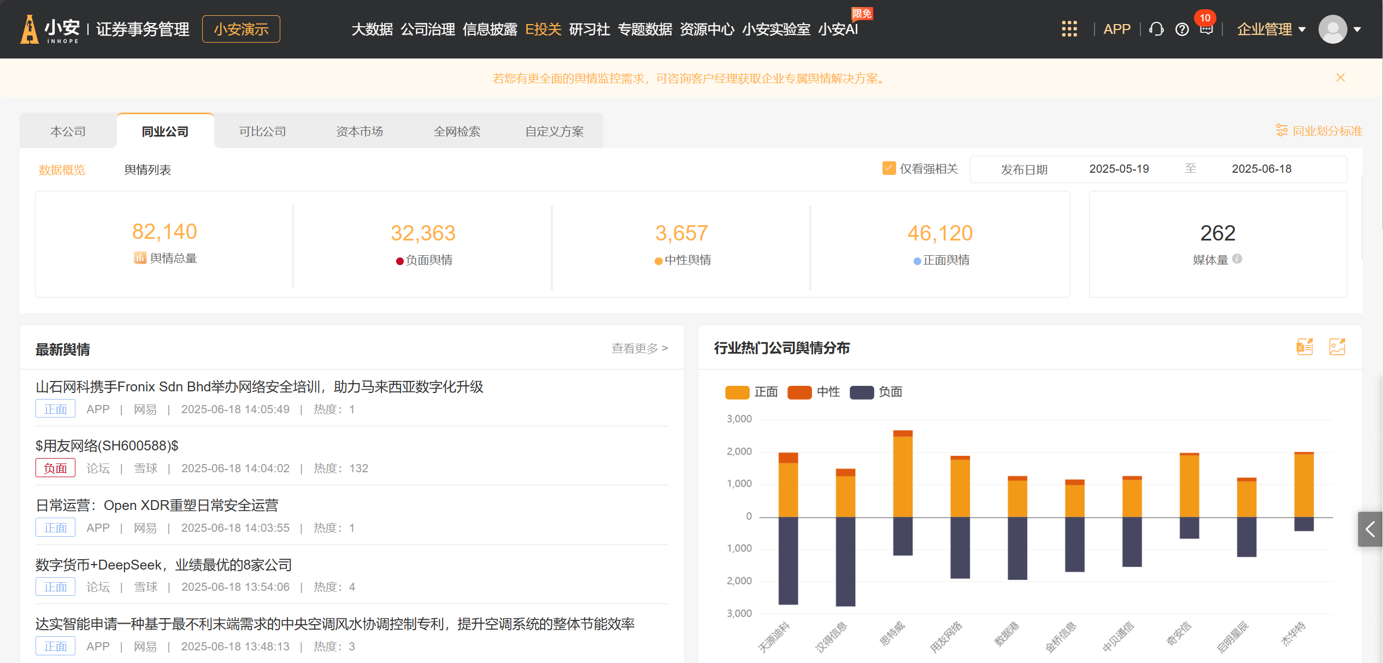The width and height of the screenshot is (1383, 663).
Task: Click the 查看更多 link
Action: pyautogui.click(x=639, y=348)
